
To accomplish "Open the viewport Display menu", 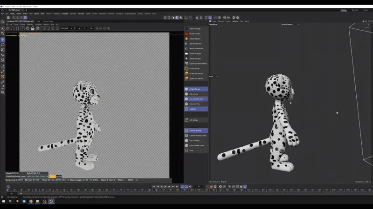I will pyautogui.click(x=228, y=21).
